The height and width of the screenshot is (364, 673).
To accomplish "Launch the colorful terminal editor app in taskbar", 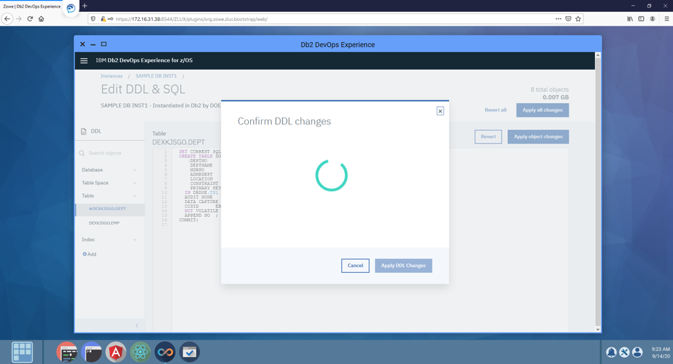I will coord(67,352).
